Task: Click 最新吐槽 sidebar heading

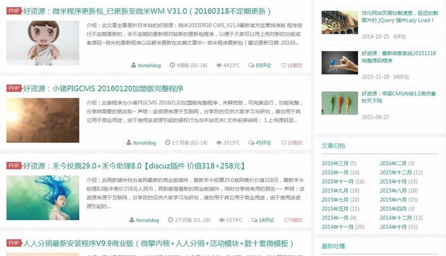Action: 333,246
